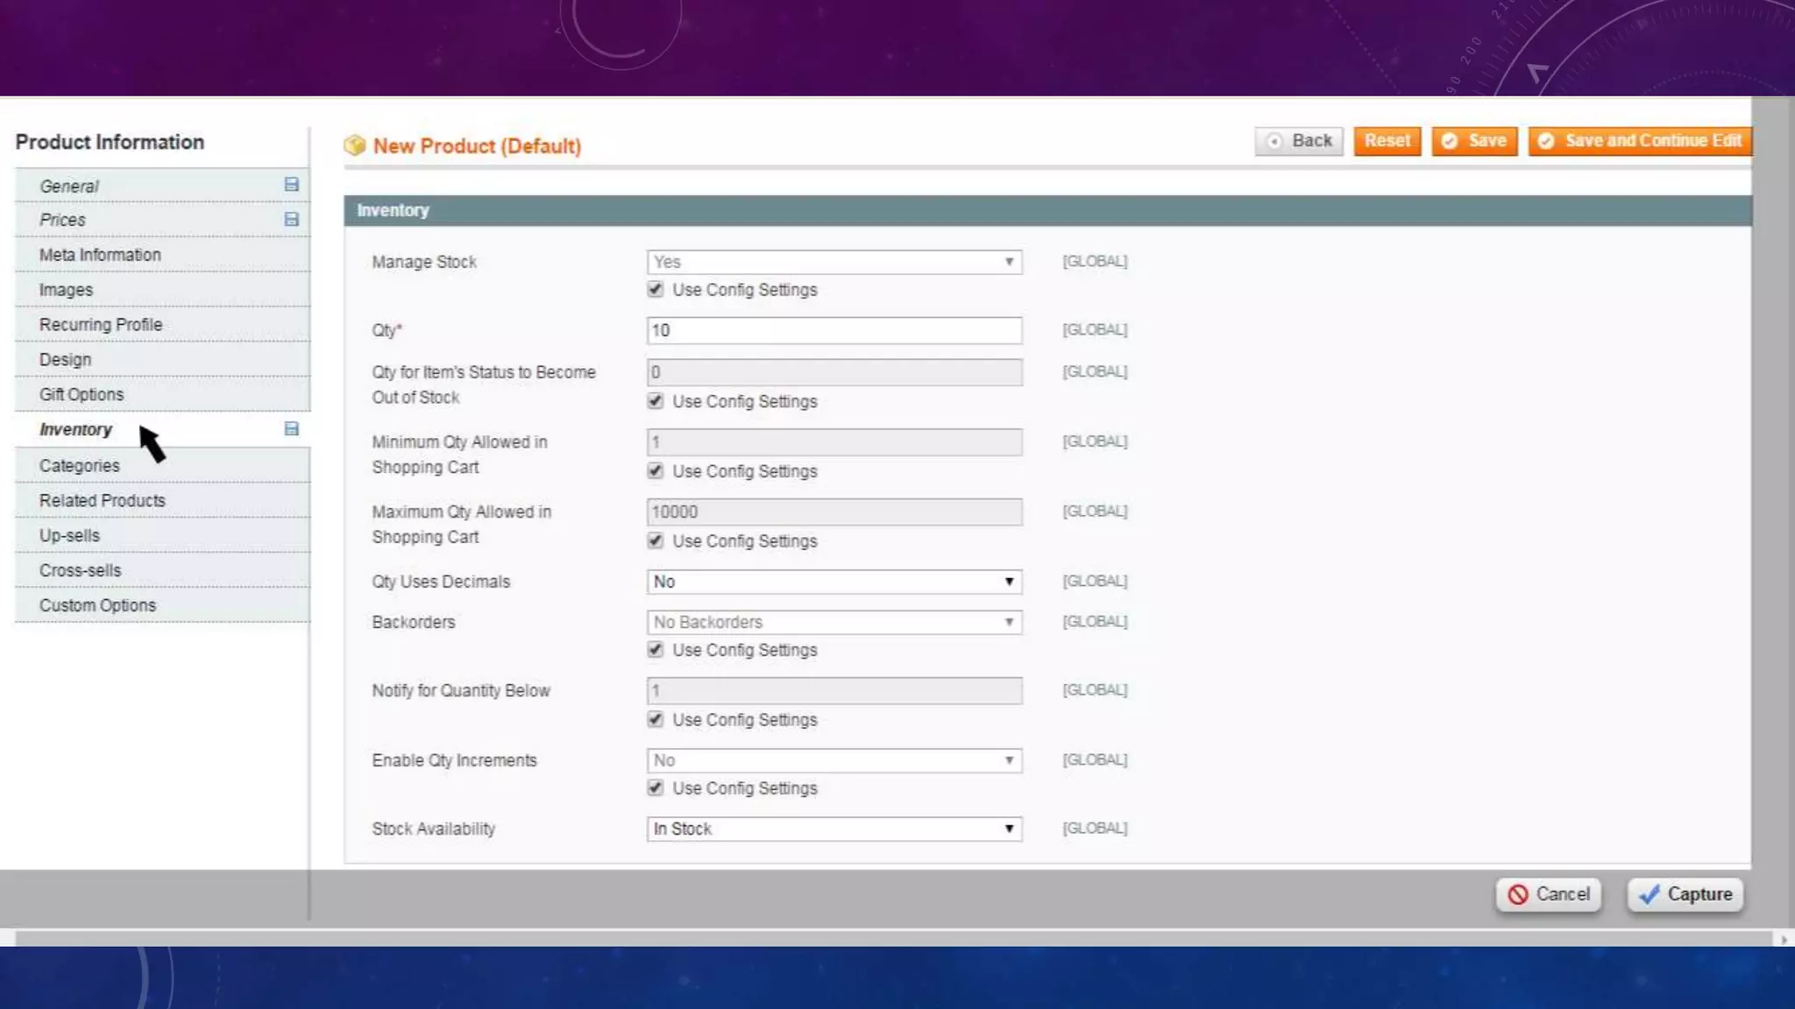Viewport: 1795px width, 1009px height.
Task: Click the checkmark icon on Save and Continue Edit
Action: click(x=1546, y=141)
